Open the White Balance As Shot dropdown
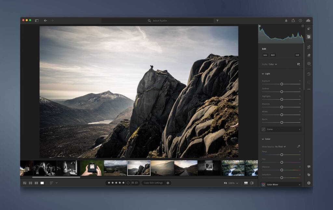The image size is (333, 210). click(x=280, y=147)
